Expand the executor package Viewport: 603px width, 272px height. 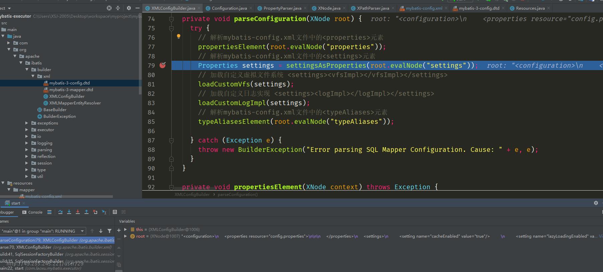point(27,129)
